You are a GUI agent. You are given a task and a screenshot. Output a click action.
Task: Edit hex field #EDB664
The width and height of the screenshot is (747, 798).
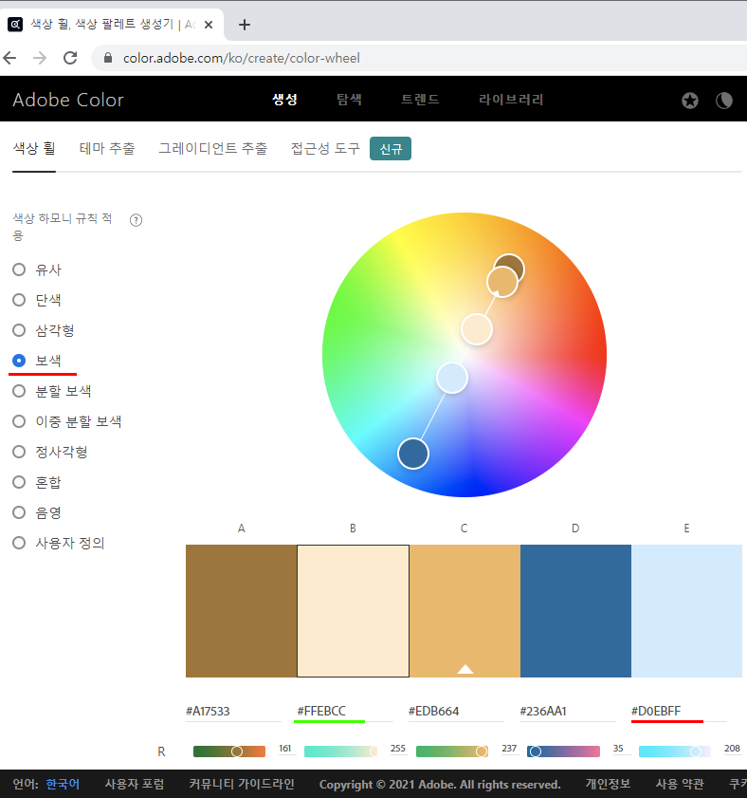click(456, 711)
